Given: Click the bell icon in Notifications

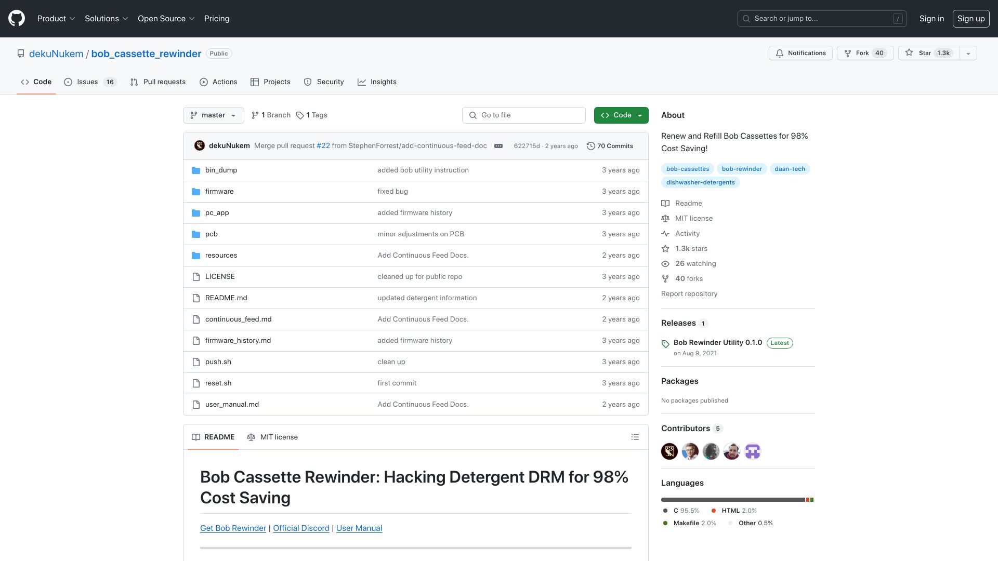Looking at the screenshot, I should (x=780, y=54).
